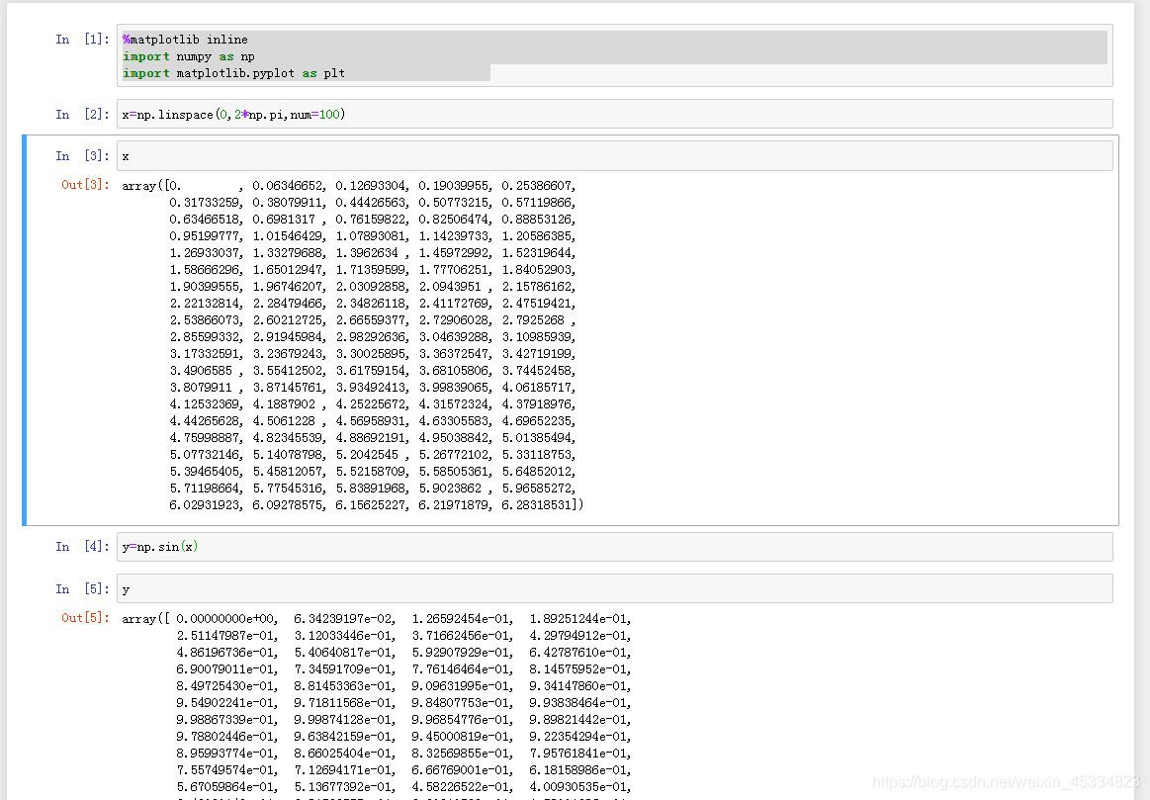The image size is (1150, 800).
Task: Click value 6.28318531 in x output
Action: coord(536,505)
